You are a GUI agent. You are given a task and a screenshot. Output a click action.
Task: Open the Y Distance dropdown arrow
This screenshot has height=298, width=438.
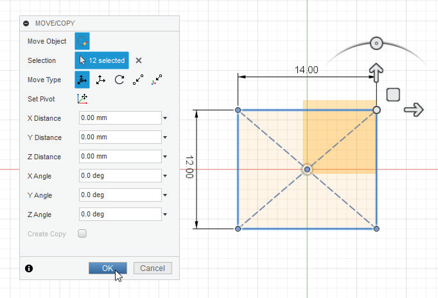pyautogui.click(x=165, y=137)
